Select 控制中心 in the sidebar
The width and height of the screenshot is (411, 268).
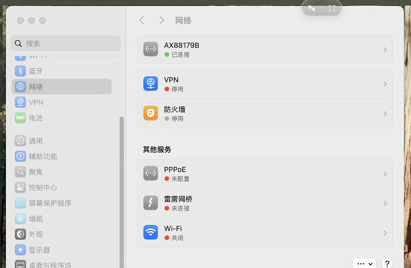point(61,188)
